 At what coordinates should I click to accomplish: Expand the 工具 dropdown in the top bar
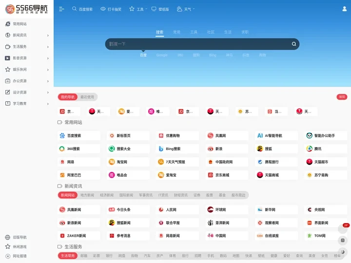pyautogui.click(x=138, y=9)
